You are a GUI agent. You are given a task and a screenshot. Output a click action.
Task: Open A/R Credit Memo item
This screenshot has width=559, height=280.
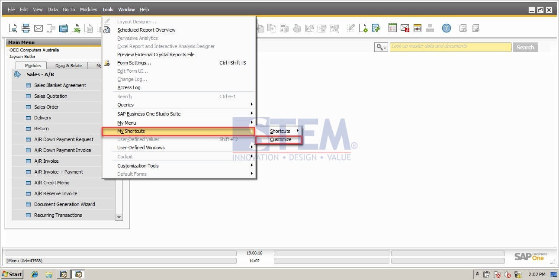51,183
